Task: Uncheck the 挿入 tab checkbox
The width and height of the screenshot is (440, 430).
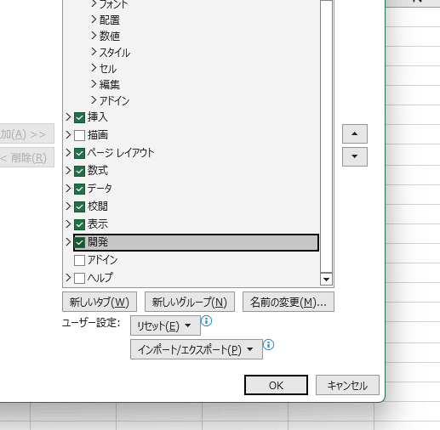Action: 79,117
